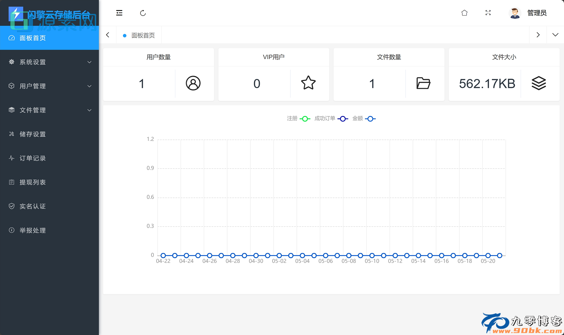Click the folder icon in 文件数量 card
Screen dimensions: 564x335
pyautogui.click(x=423, y=83)
